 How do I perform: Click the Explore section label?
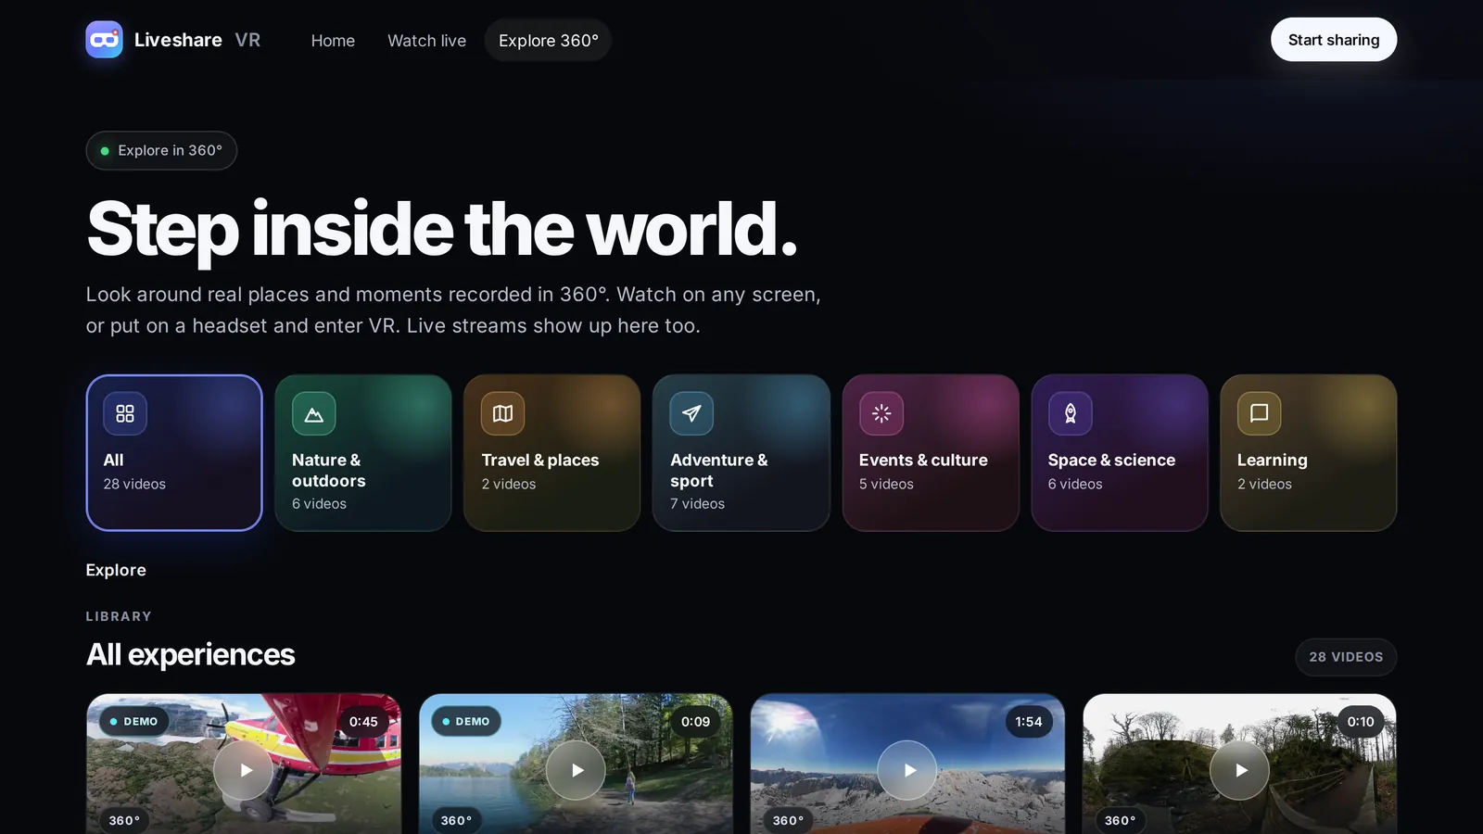tap(116, 570)
